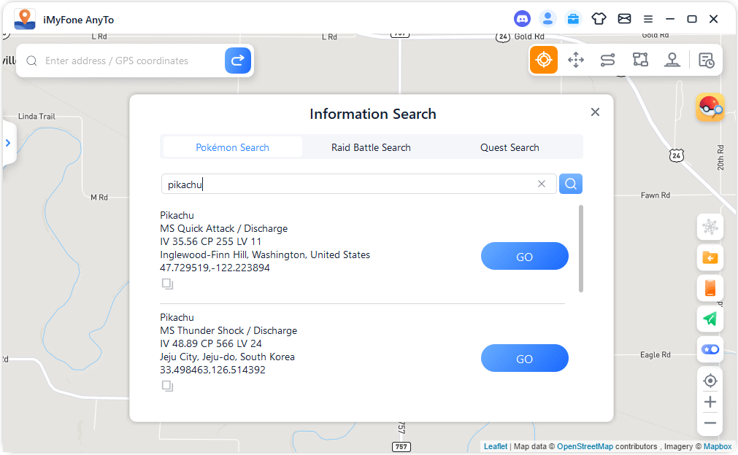Click the 'IV 48.89 CP 566 LV 24' text

pyautogui.click(x=211, y=343)
